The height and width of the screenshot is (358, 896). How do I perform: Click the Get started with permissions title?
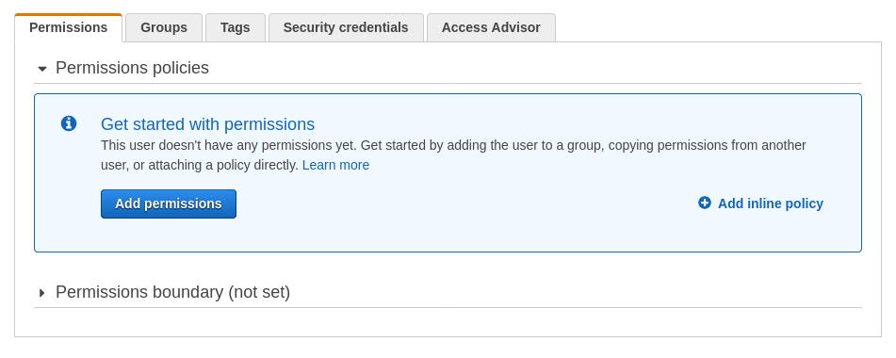click(207, 124)
